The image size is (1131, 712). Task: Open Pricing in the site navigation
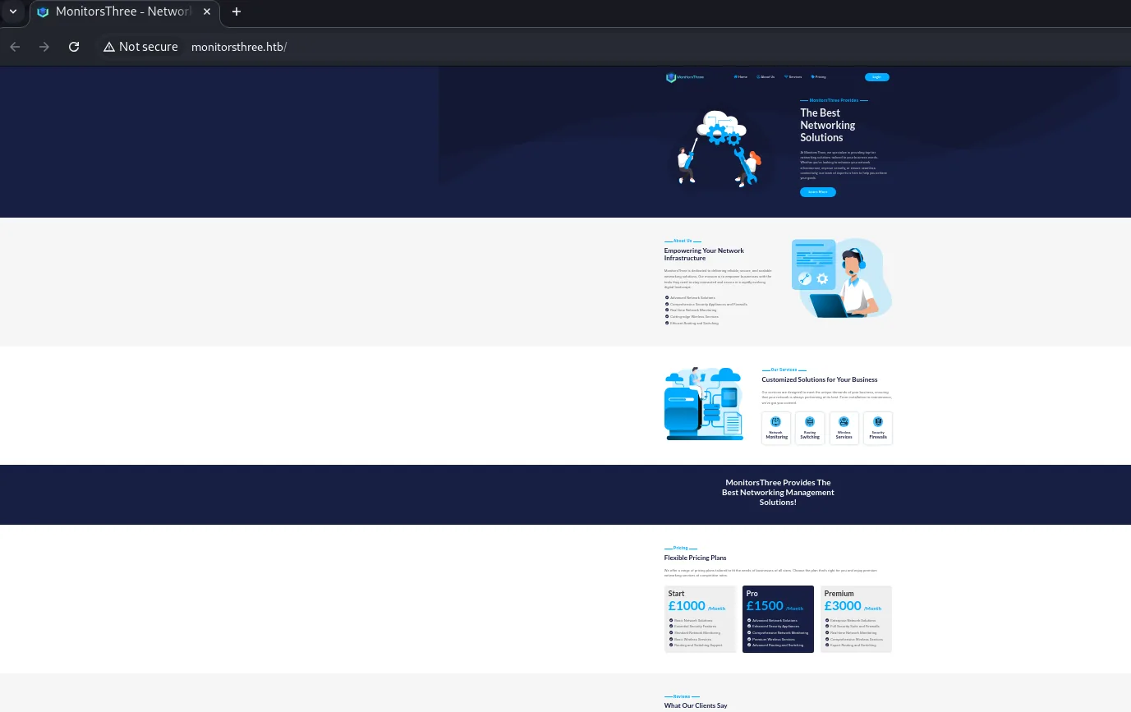click(819, 76)
